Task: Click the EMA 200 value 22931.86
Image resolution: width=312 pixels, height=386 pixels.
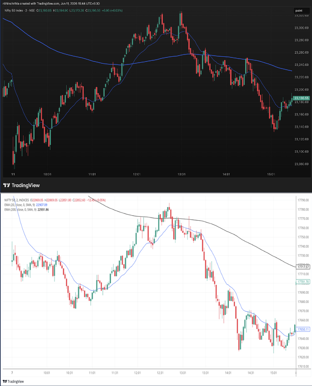Action: (43, 210)
